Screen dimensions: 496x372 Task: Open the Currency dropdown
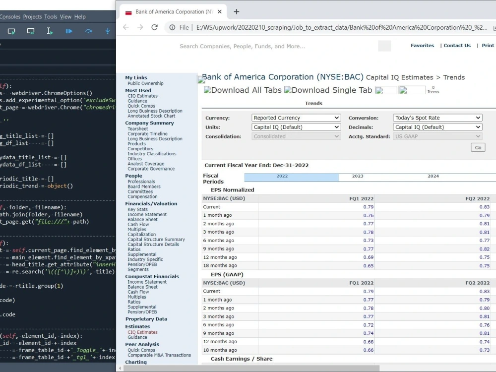(x=296, y=118)
